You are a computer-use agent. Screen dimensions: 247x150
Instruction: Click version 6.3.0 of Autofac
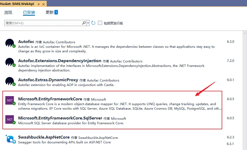tap(230, 41)
